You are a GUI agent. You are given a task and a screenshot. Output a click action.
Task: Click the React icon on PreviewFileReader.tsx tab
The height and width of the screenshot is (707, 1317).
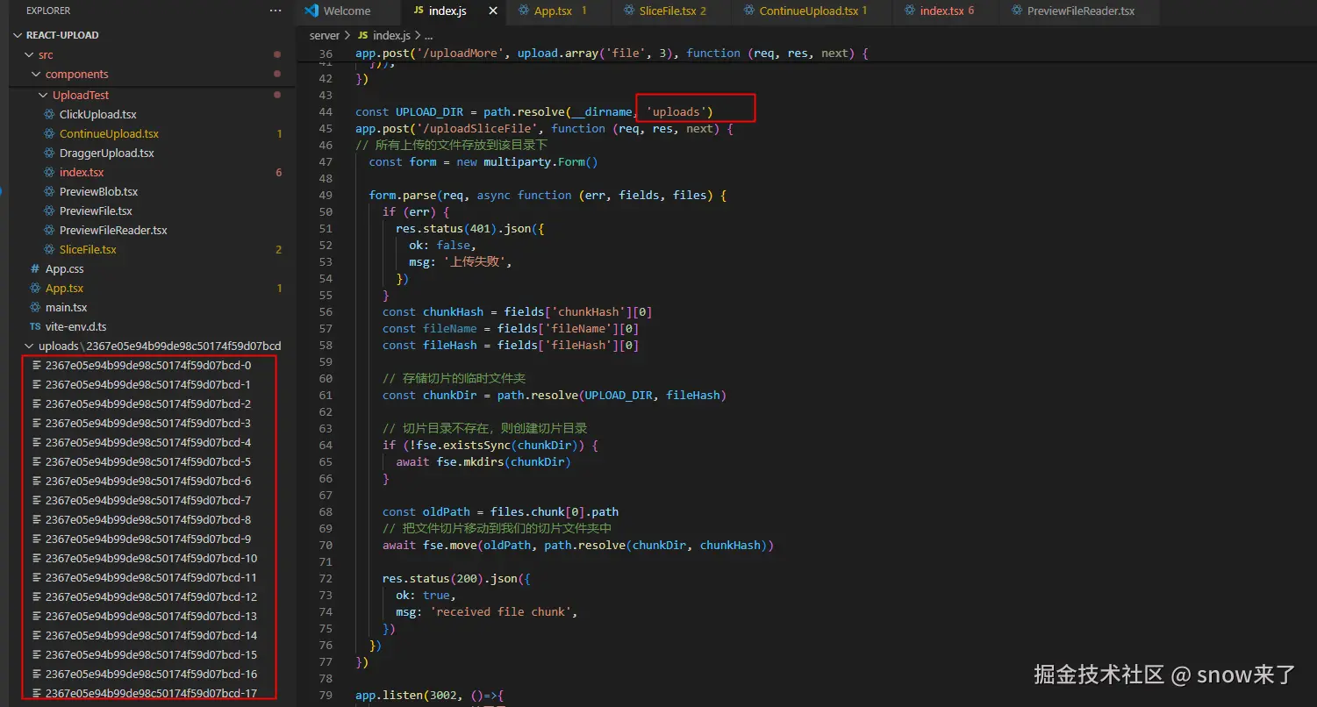tap(1017, 11)
